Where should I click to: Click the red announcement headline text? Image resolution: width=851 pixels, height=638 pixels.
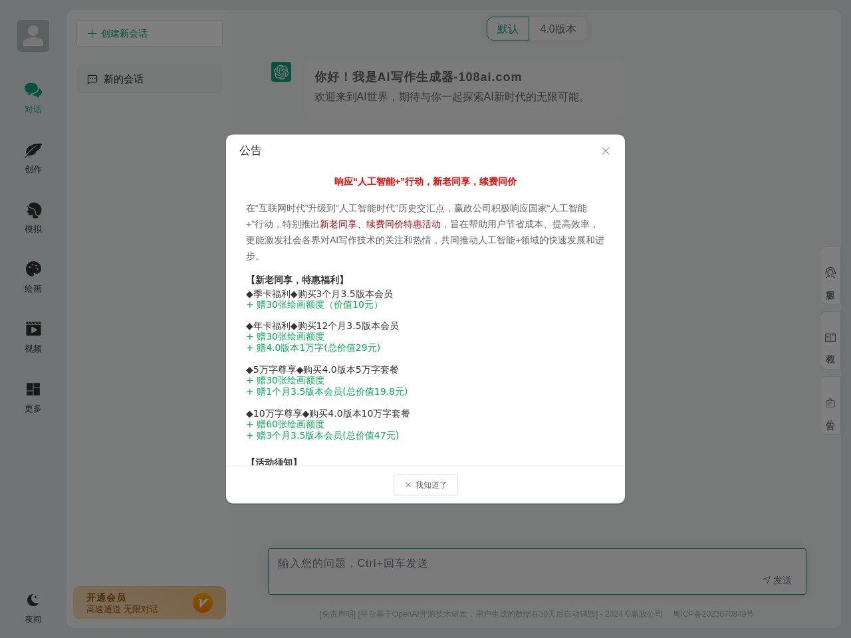point(425,181)
